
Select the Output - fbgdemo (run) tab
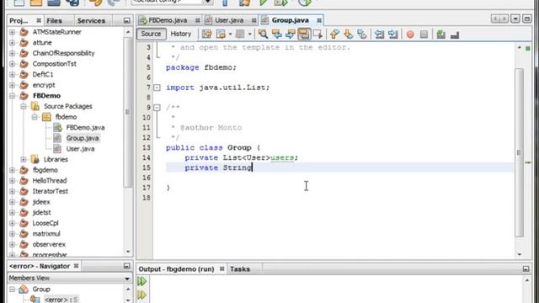[176, 269]
